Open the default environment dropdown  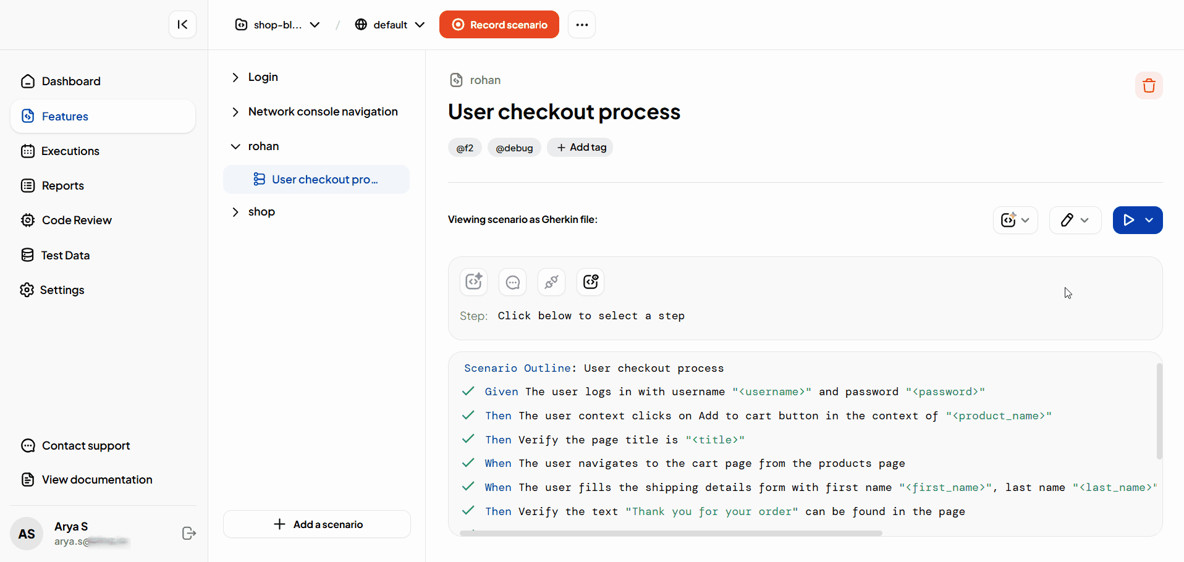389,25
